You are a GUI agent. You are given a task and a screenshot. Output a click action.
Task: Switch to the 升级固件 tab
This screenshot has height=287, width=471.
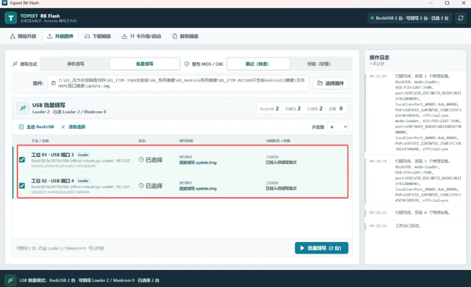coord(60,36)
